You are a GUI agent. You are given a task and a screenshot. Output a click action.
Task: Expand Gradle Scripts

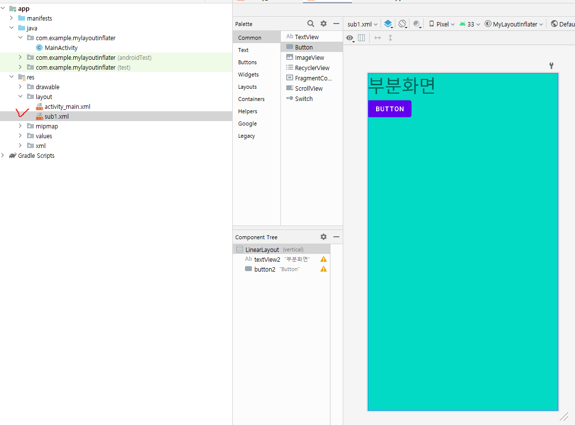pos(3,155)
